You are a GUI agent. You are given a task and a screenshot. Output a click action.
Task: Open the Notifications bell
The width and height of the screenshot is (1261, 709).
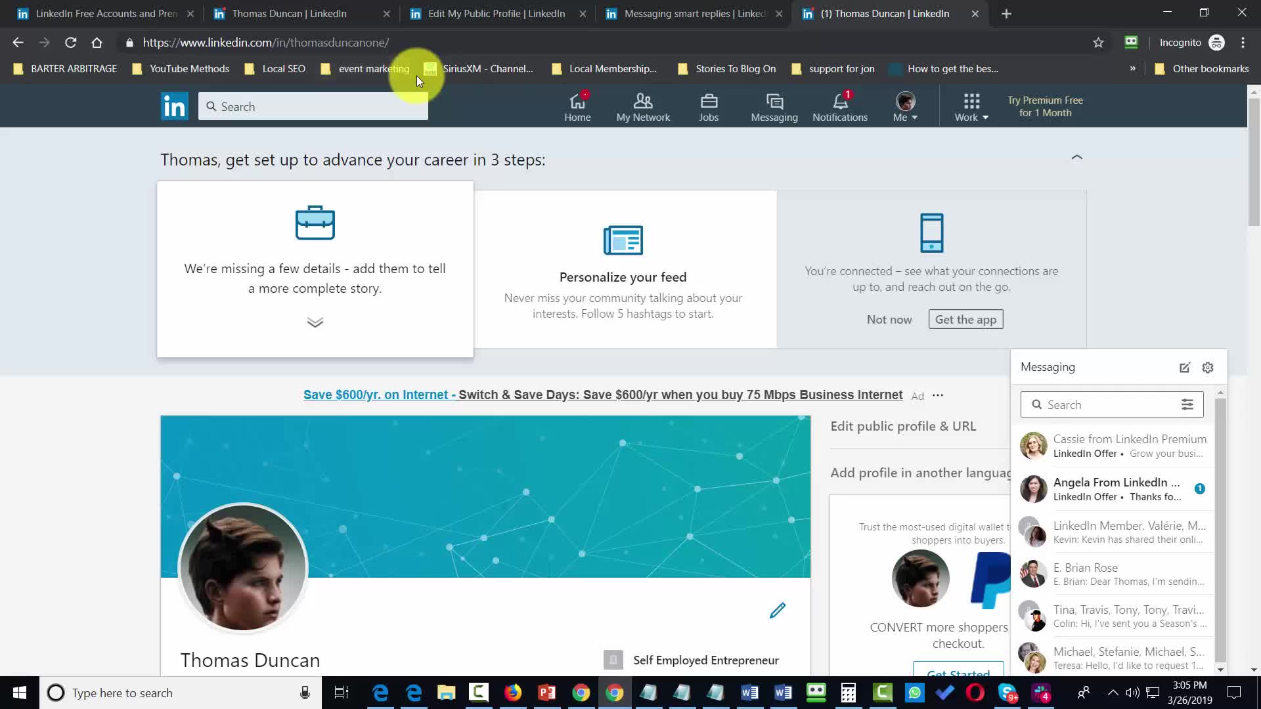click(x=840, y=107)
